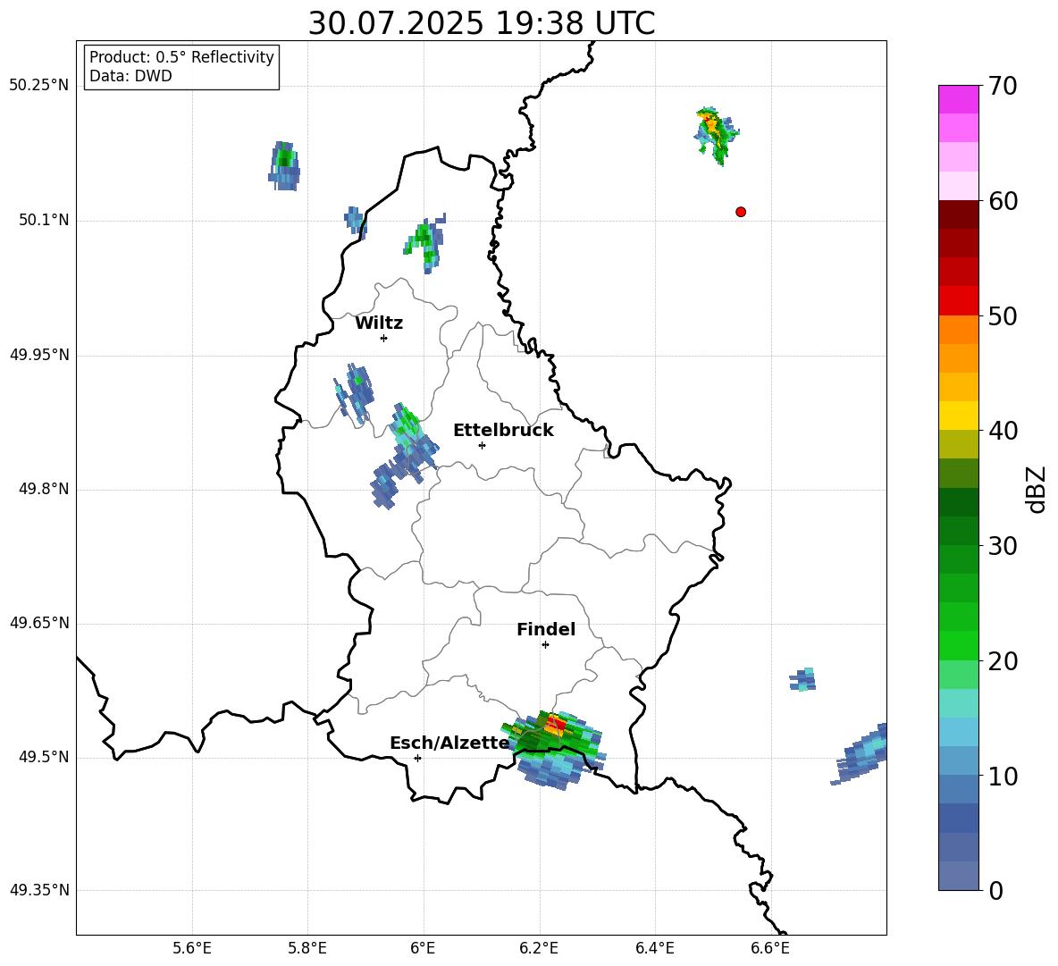Click the Wiltz station cross marker

tap(384, 338)
